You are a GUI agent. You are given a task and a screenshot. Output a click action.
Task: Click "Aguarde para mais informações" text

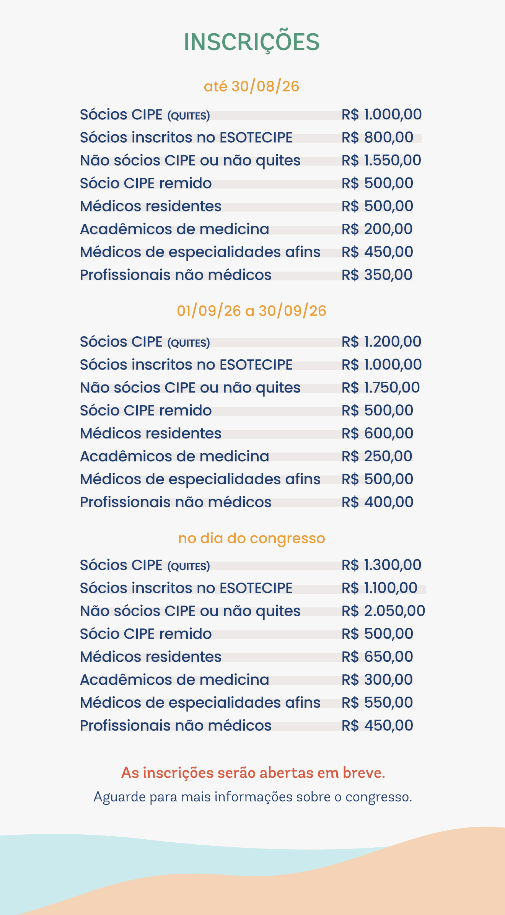point(253,797)
